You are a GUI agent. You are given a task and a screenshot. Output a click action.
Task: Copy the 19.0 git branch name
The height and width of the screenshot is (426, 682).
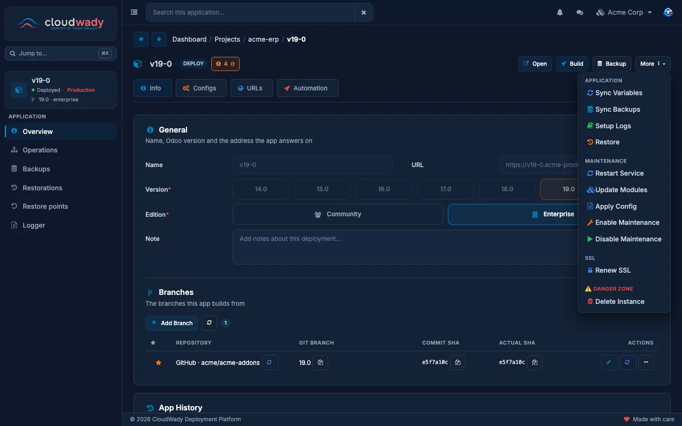point(321,363)
